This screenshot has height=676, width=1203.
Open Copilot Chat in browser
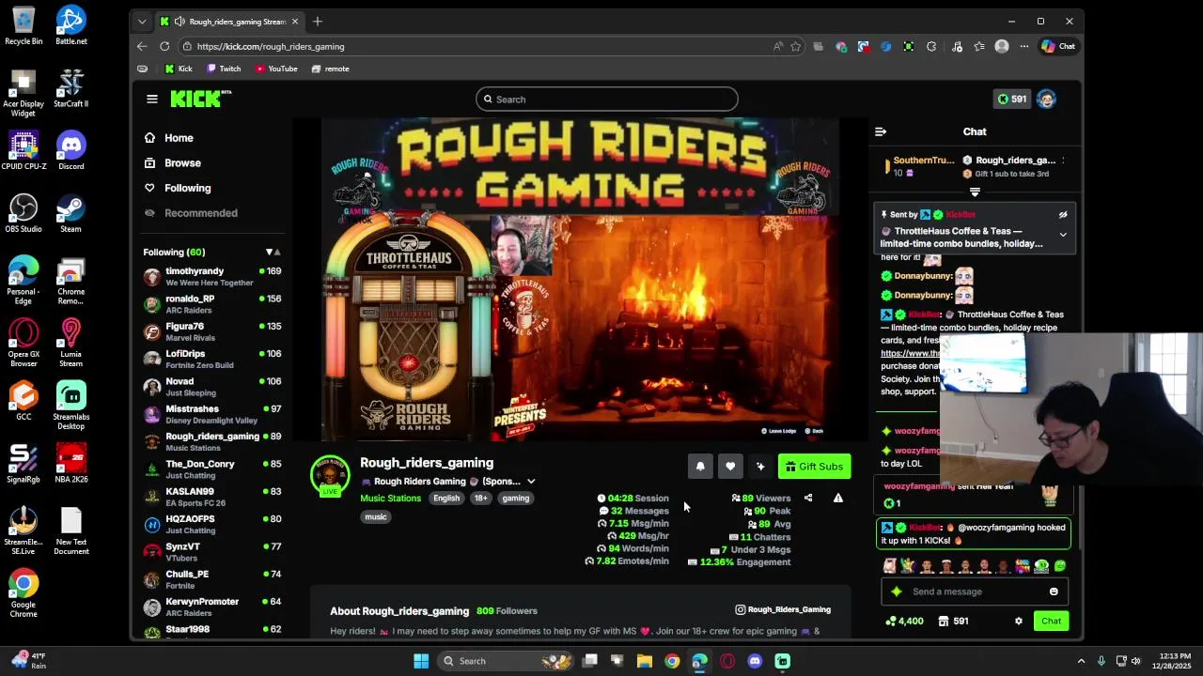(x=1058, y=46)
